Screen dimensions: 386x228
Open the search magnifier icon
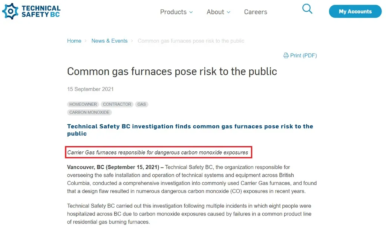(x=307, y=9)
